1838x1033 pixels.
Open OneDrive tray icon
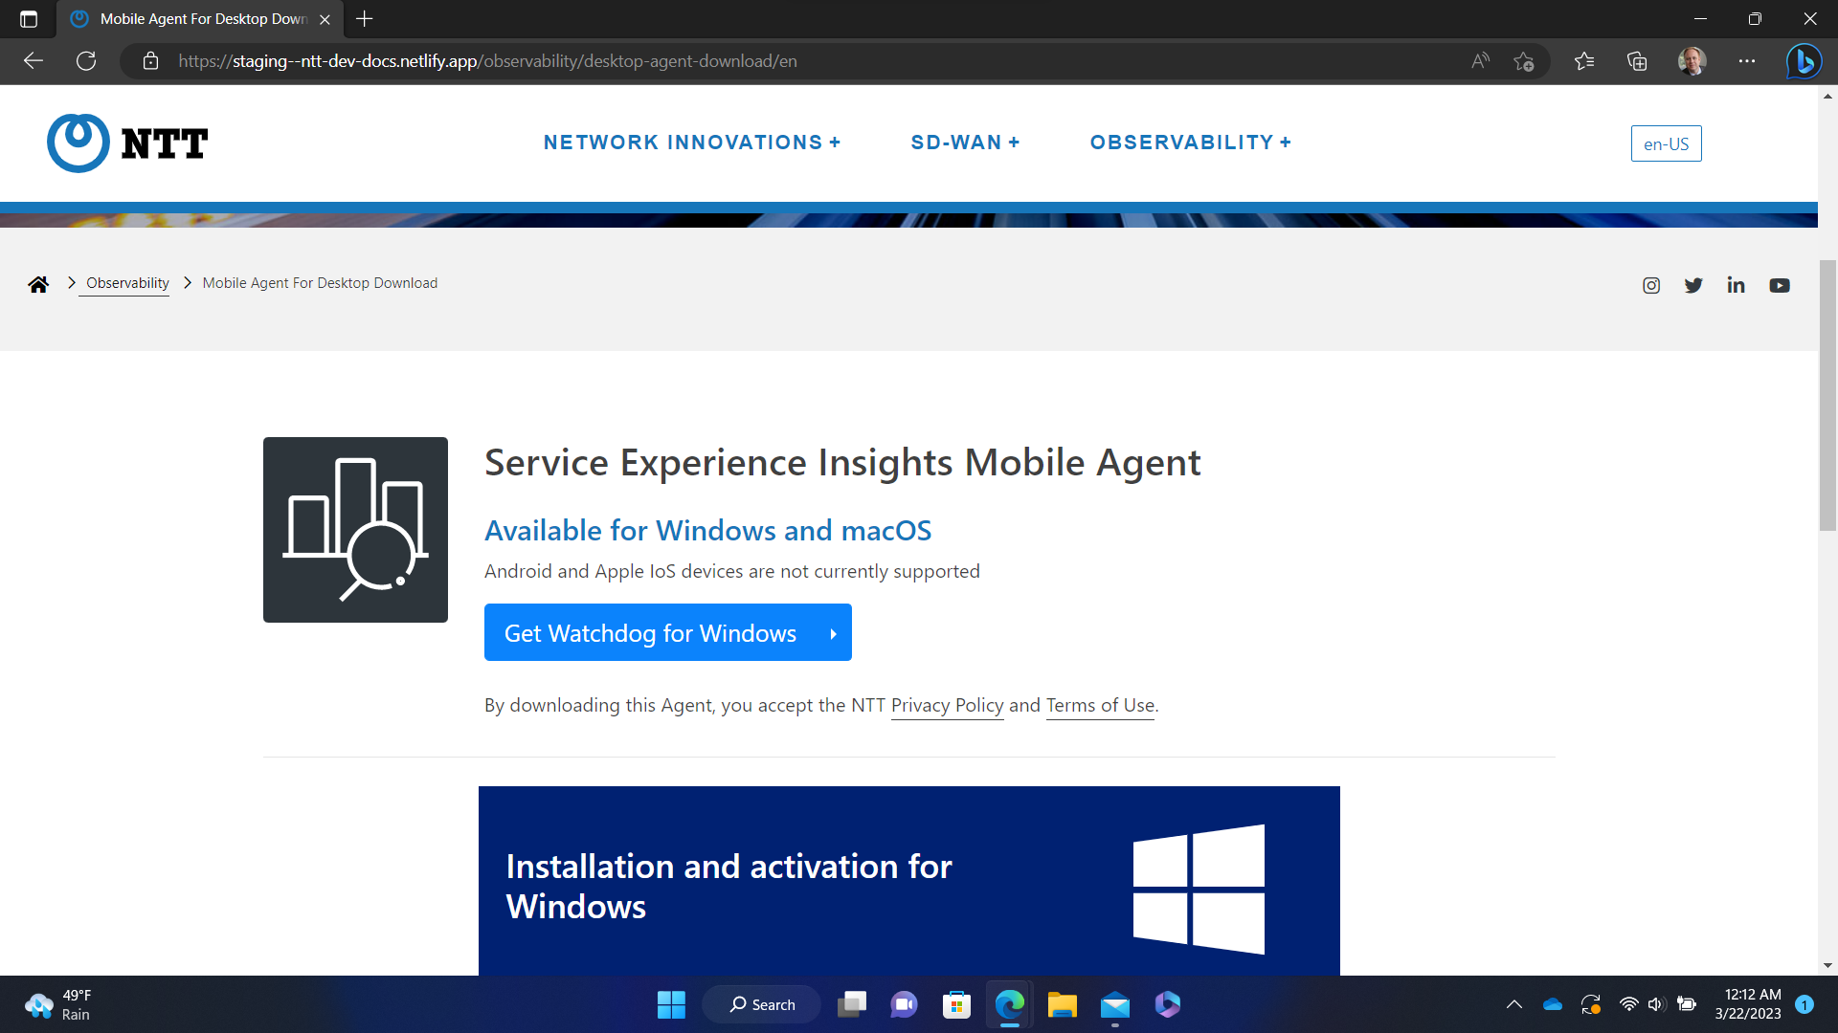pos(1553,1004)
